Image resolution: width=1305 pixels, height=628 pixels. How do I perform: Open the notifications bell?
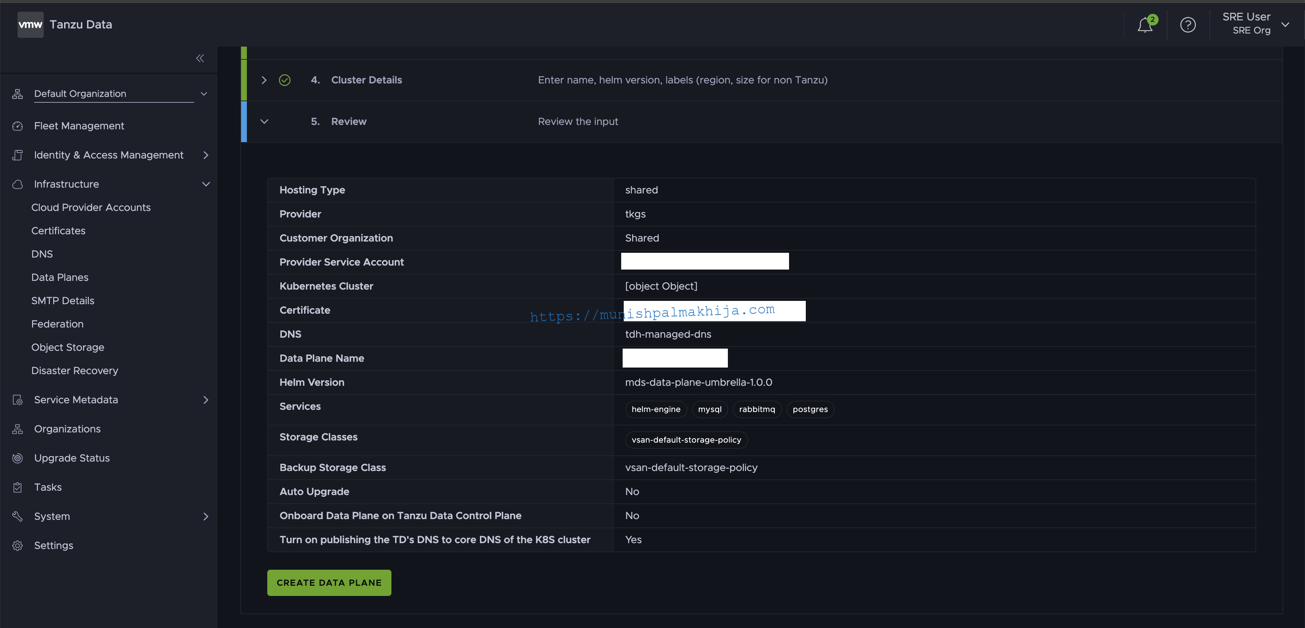pos(1145,25)
